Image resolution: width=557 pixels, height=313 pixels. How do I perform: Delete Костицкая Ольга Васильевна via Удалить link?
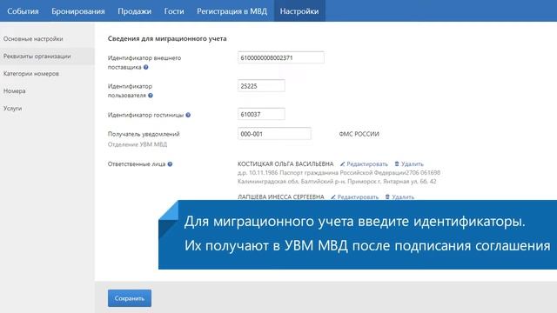[412, 164]
